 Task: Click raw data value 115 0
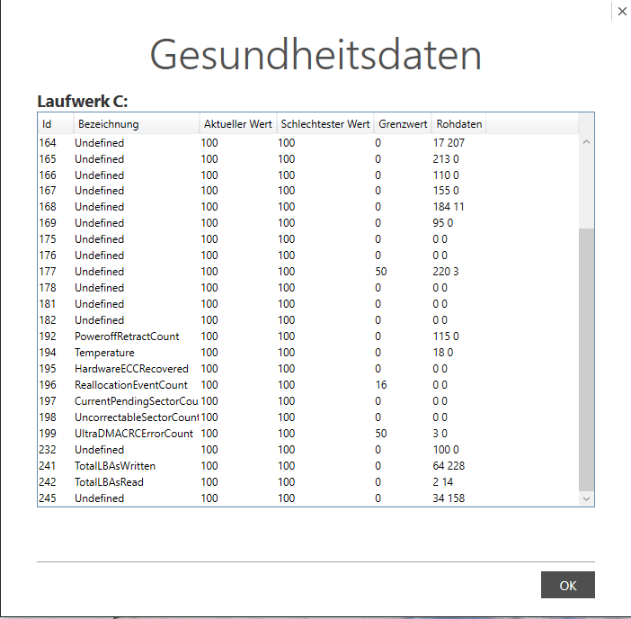[x=446, y=336]
